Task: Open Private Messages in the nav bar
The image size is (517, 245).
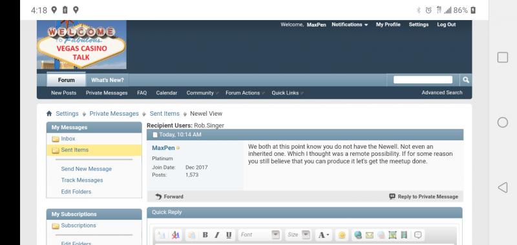Action: (x=107, y=93)
